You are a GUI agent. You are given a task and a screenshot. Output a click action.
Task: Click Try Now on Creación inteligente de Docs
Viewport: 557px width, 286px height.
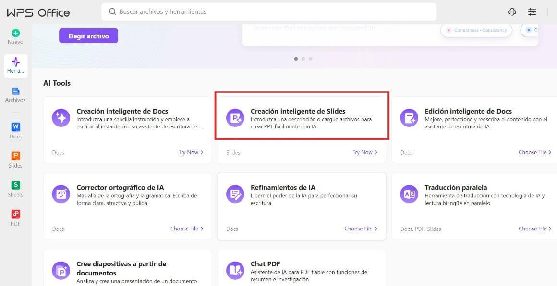tap(191, 152)
